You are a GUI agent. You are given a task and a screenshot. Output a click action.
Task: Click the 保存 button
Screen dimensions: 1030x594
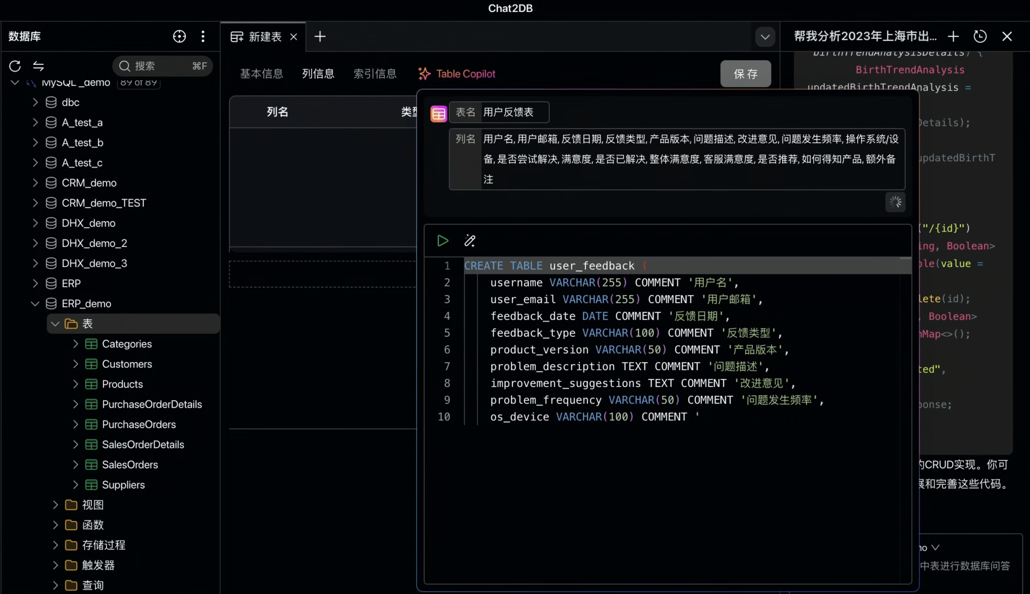pos(745,73)
